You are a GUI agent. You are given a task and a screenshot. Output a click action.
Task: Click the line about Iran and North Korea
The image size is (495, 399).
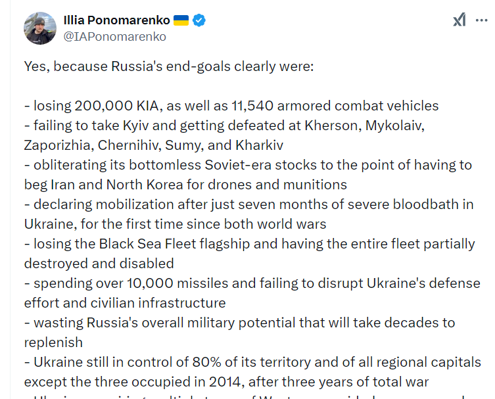pos(185,185)
